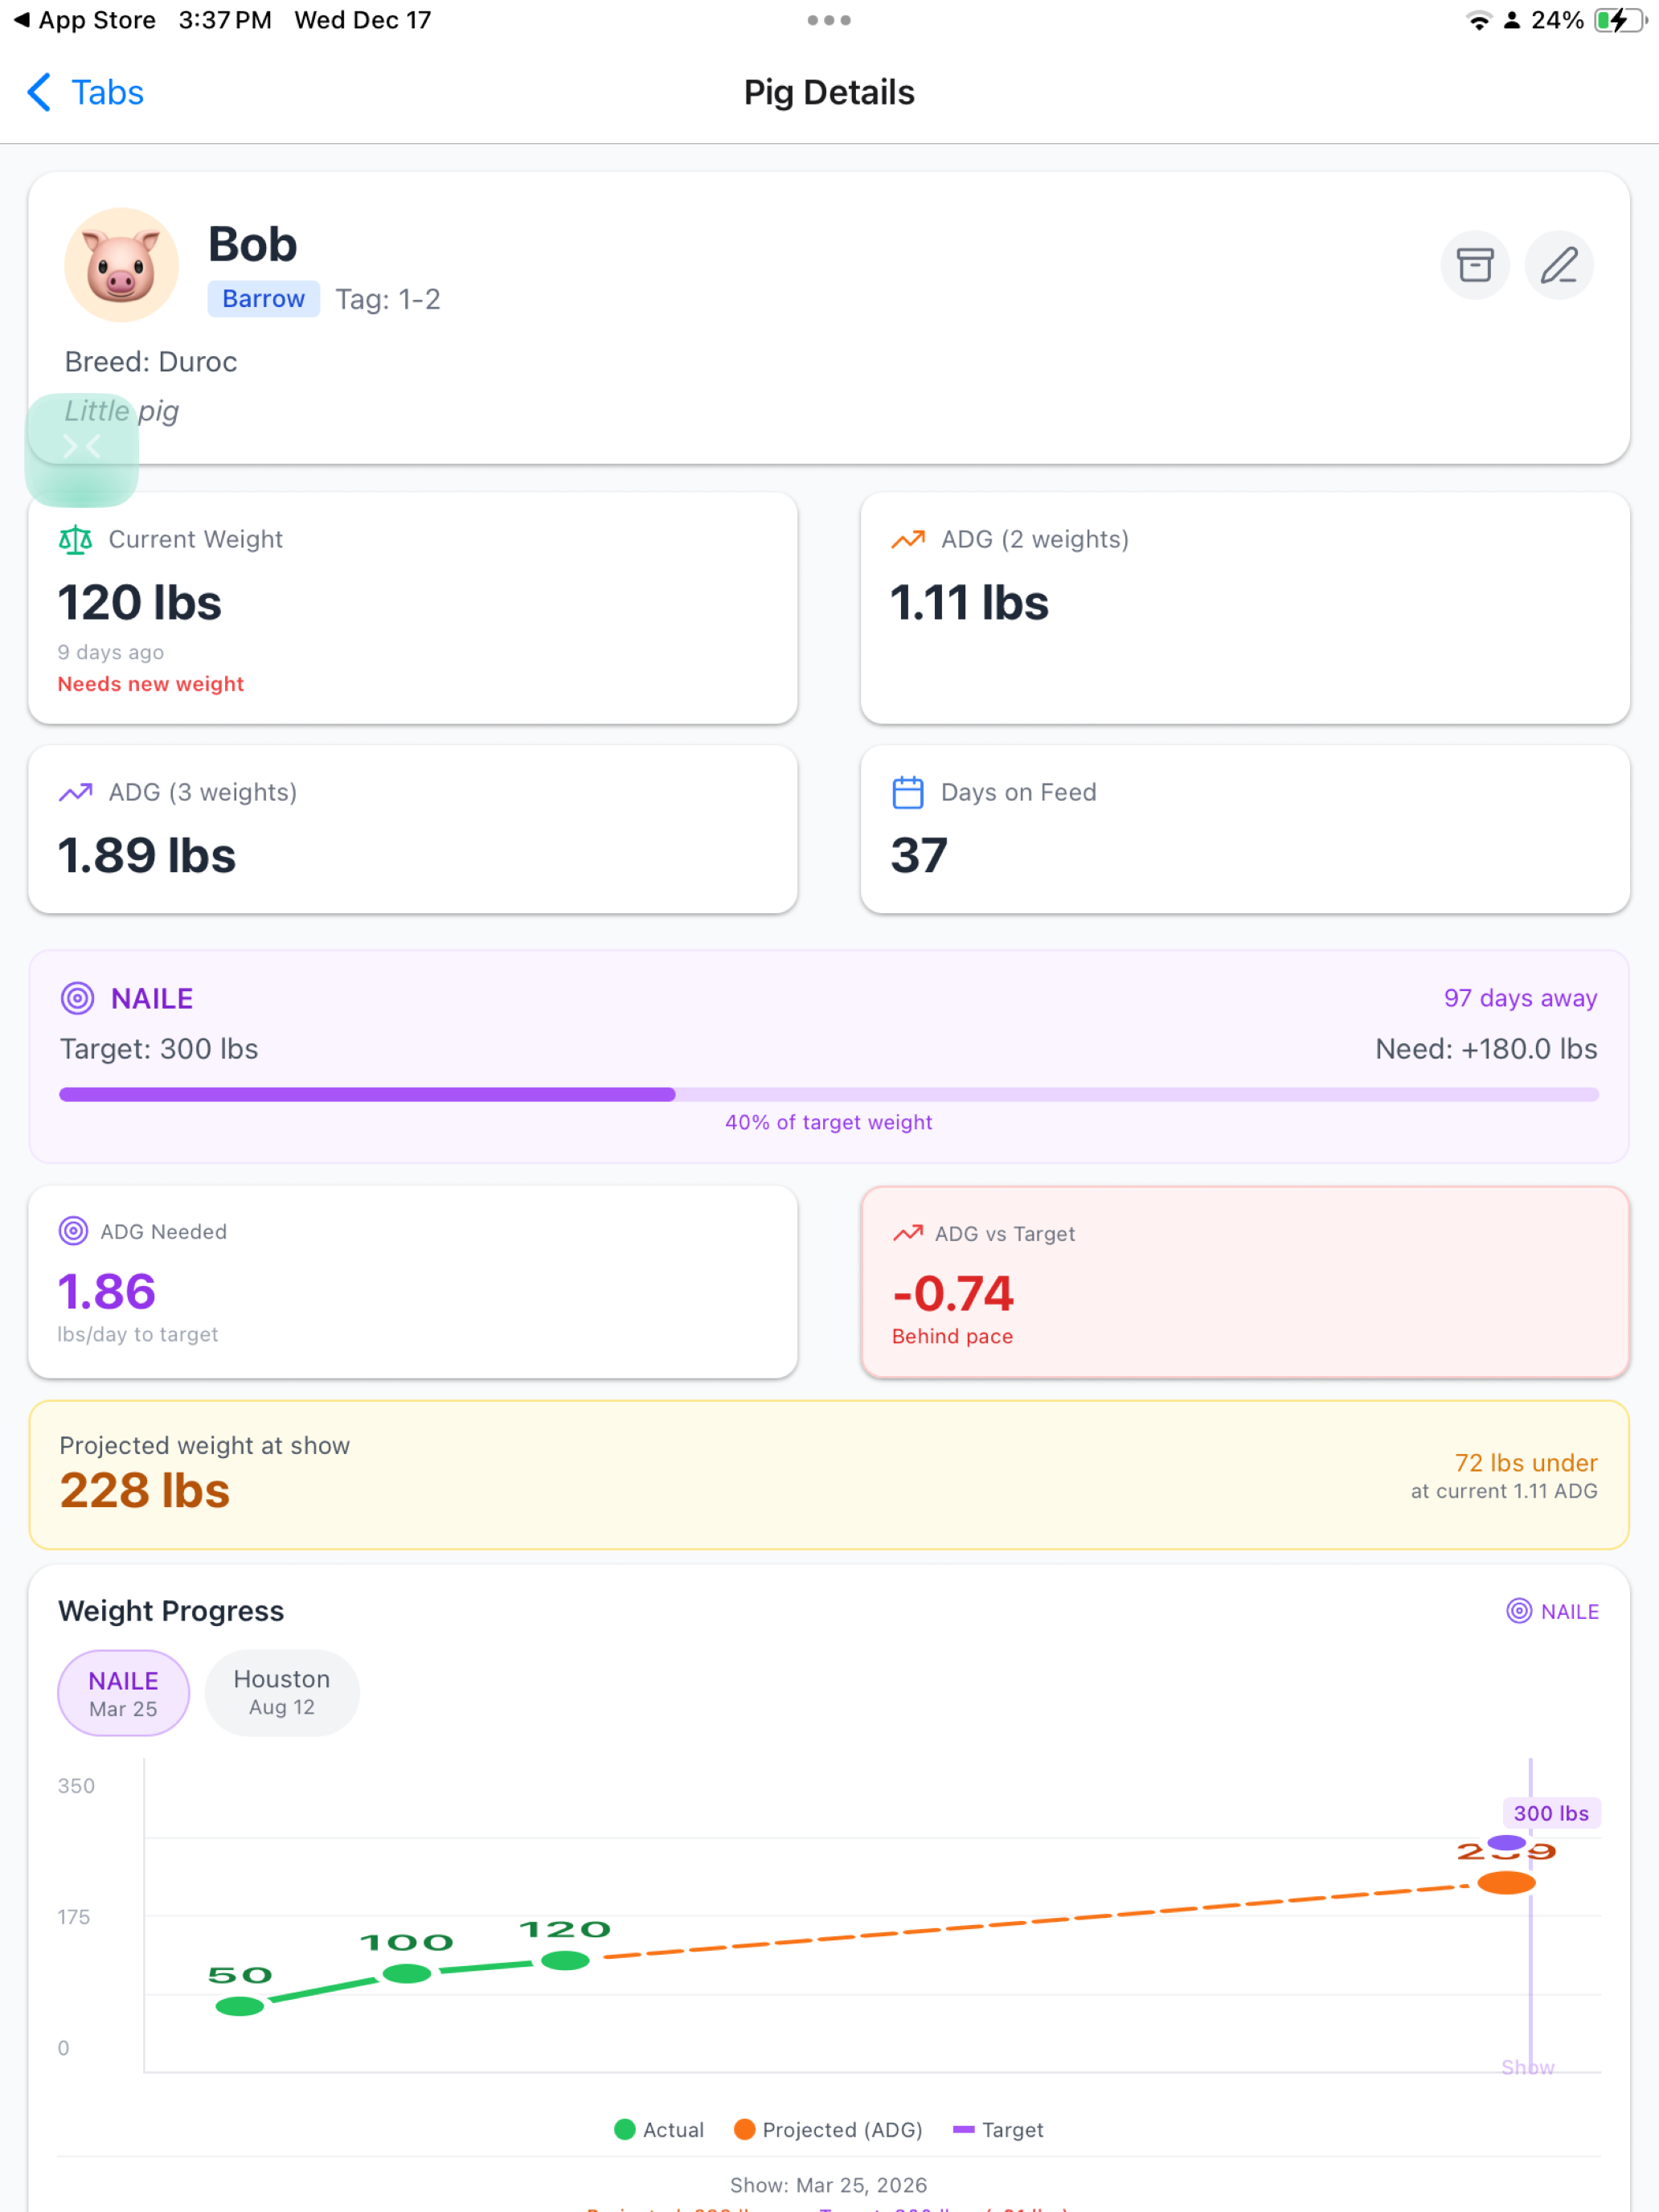Open the three-dot multitasking menu
Screen dimensions: 1659x2212
point(829,20)
